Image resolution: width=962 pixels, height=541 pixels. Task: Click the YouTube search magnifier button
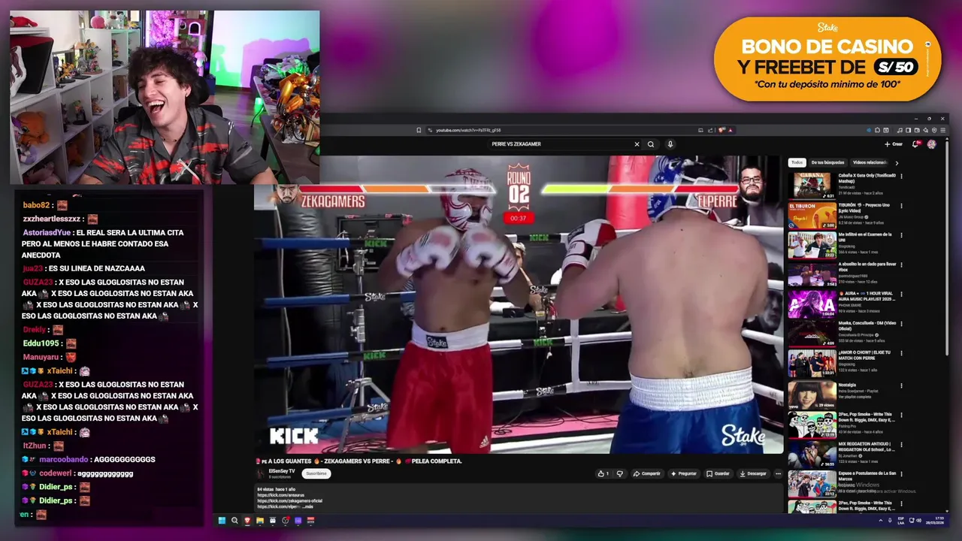(x=651, y=144)
